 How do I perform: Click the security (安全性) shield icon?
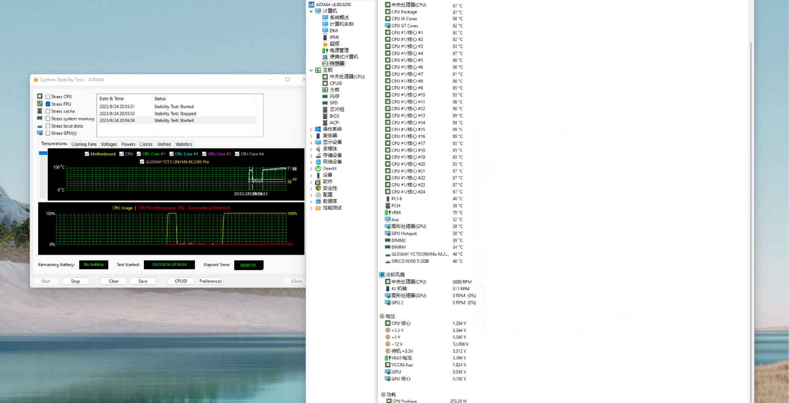318,188
